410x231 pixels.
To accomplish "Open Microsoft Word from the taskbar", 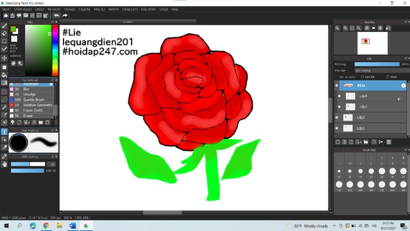I will click(x=73, y=226).
